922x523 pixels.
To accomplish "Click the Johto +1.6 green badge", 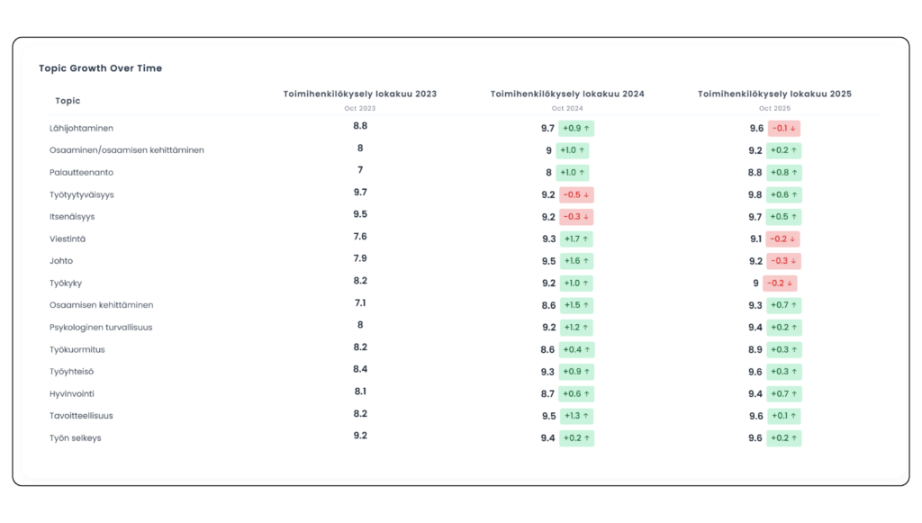I will click(x=576, y=261).
